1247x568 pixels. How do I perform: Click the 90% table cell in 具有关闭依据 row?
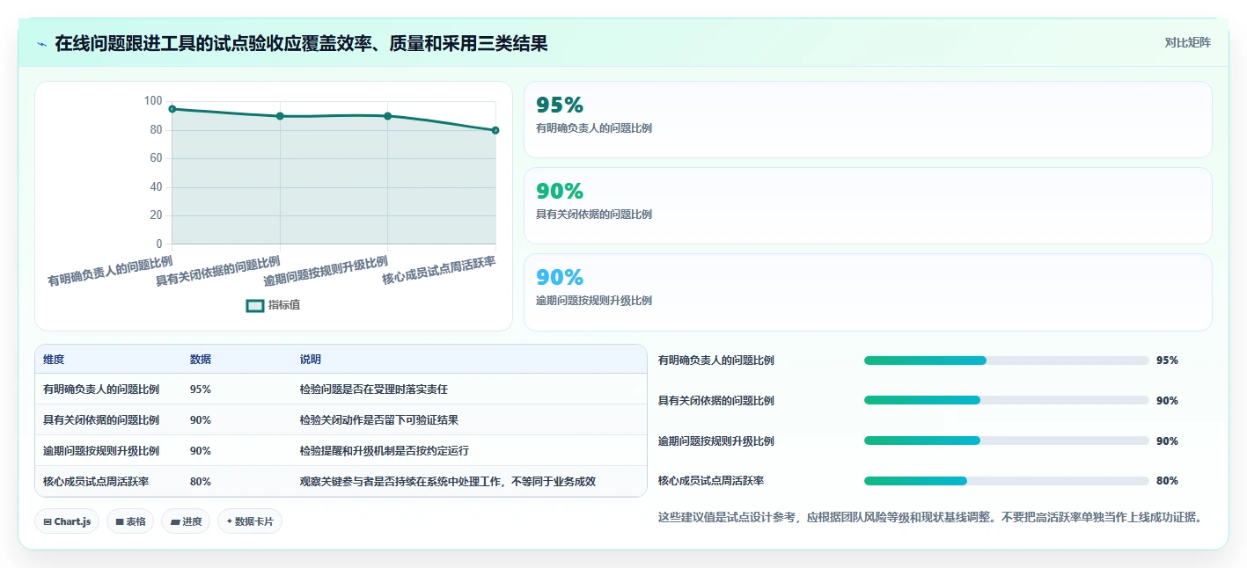click(201, 420)
